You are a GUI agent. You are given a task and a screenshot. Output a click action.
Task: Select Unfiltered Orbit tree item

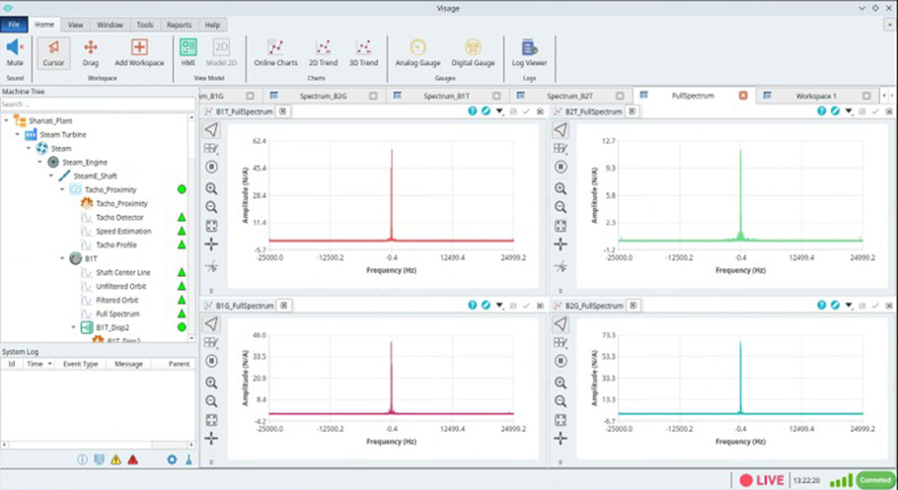(121, 286)
